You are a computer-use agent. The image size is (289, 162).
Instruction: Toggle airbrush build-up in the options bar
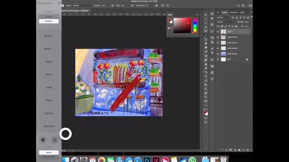[x=132, y=5]
